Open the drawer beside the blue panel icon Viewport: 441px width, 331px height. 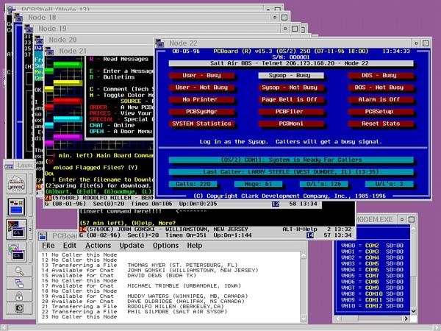pyautogui.click(x=31, y=207)
